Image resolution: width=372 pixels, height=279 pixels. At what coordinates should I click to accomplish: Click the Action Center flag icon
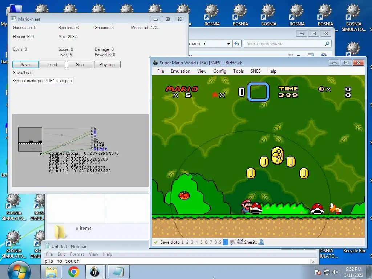(318, 272)
